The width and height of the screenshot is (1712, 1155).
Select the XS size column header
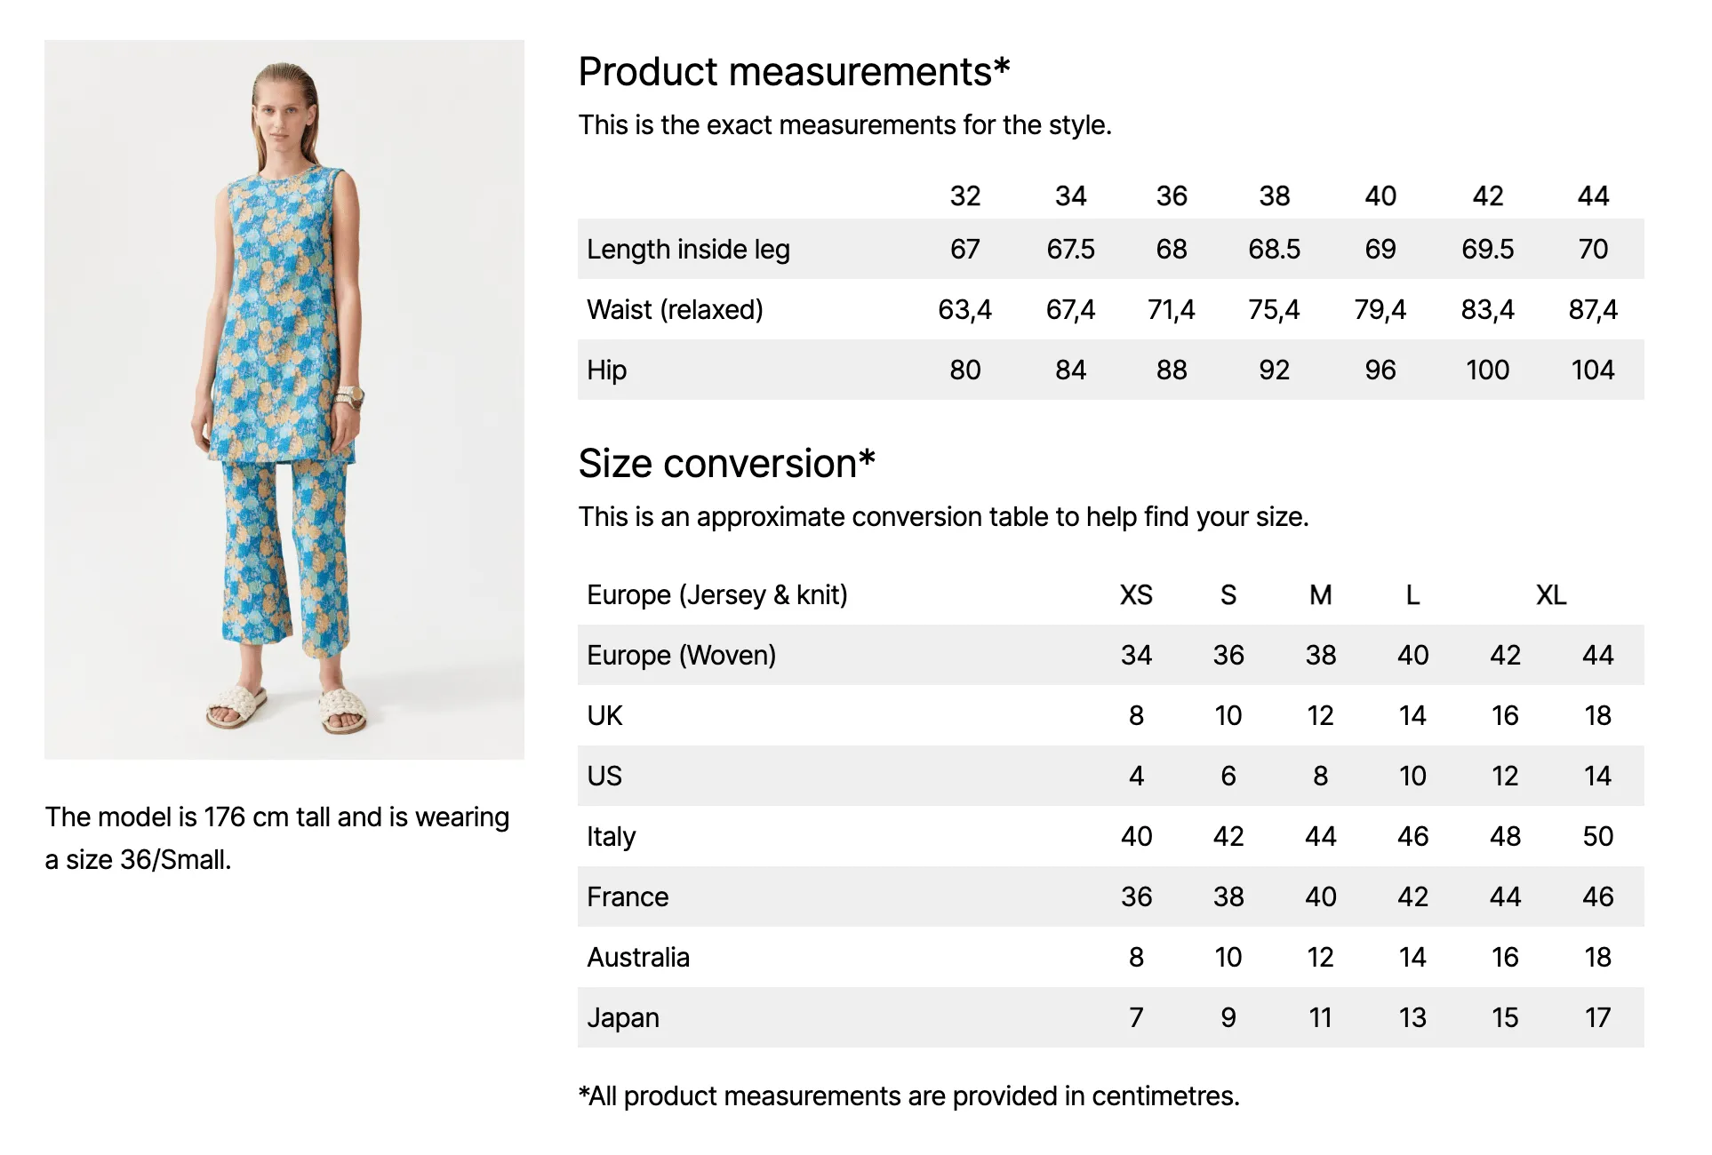1136,594
